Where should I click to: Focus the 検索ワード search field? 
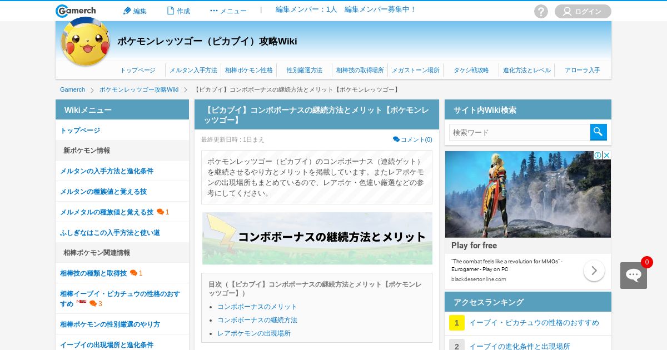pyautogui.click(x=520, y=132)
